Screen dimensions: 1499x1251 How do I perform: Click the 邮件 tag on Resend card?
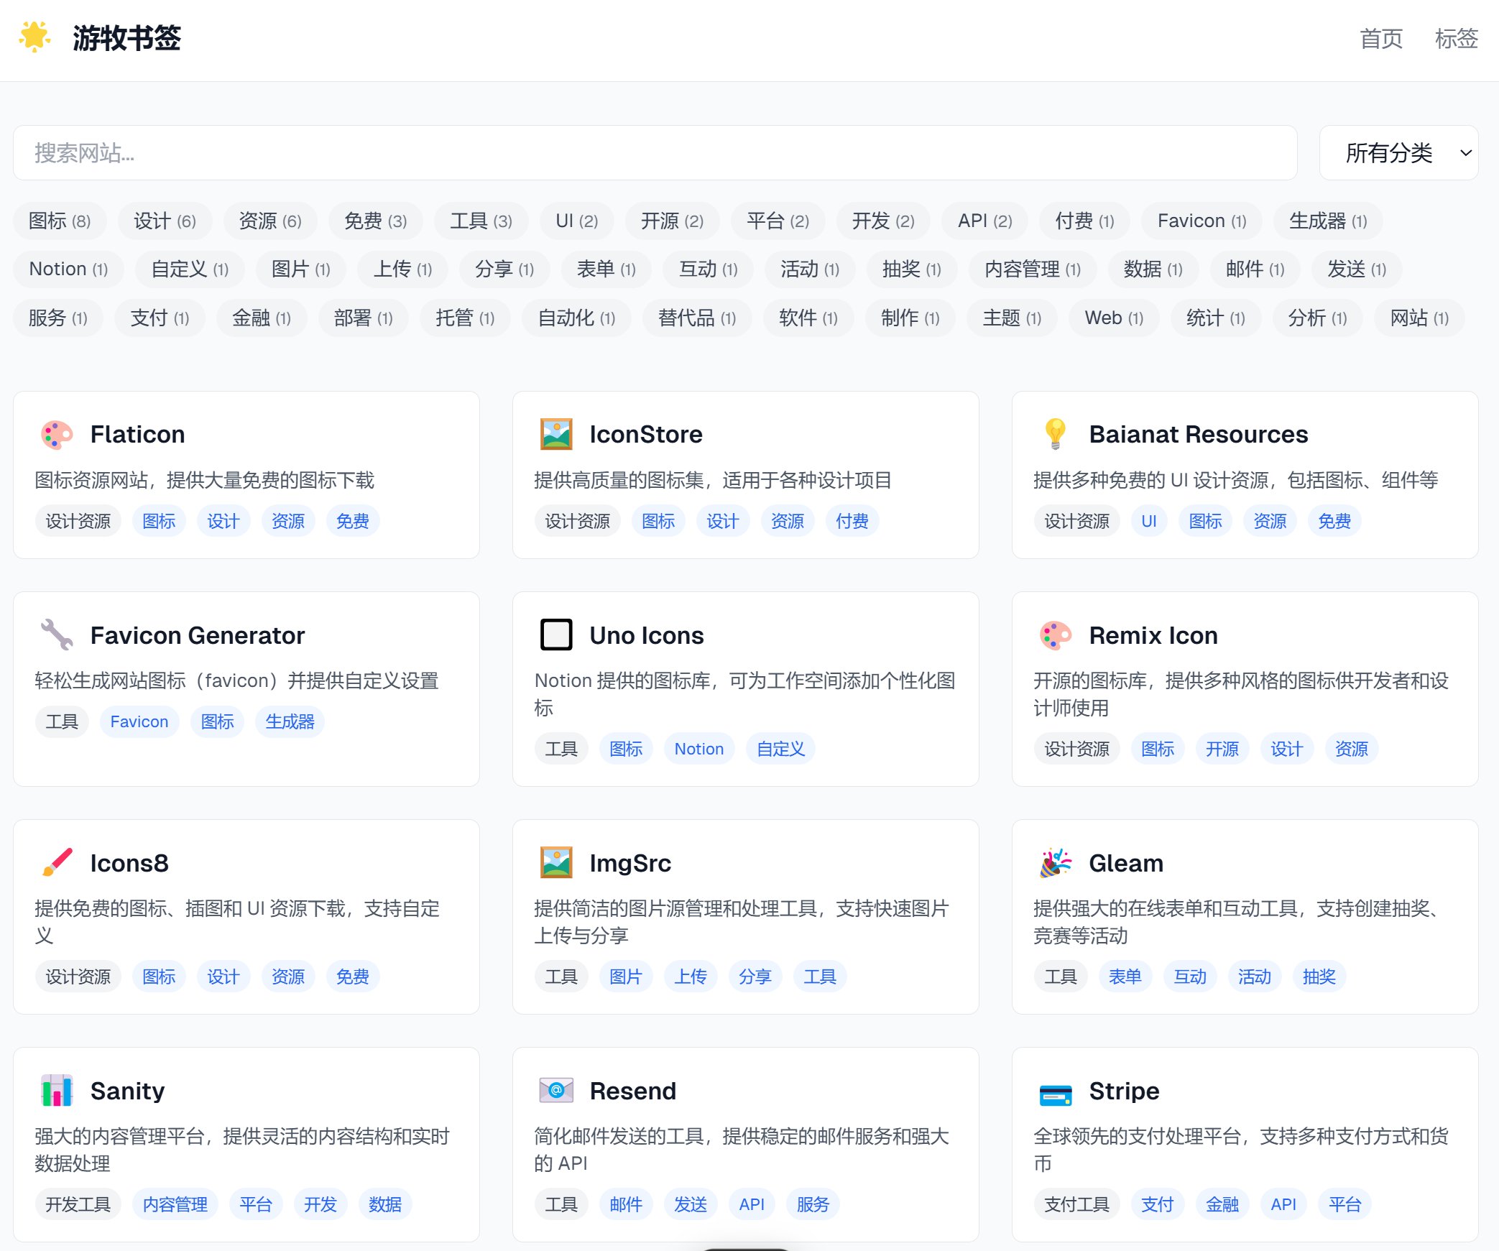click(x=626, y=1204)
